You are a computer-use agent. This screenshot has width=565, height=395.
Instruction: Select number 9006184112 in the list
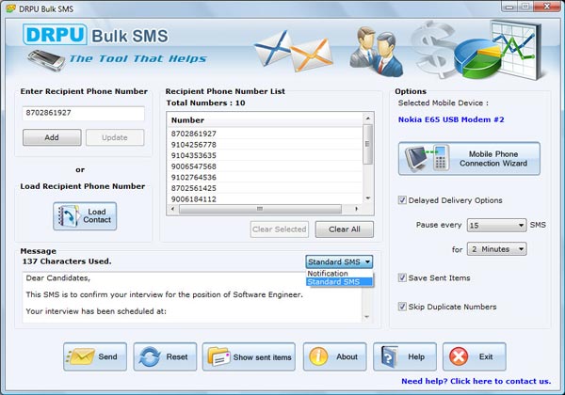[266, 199]
